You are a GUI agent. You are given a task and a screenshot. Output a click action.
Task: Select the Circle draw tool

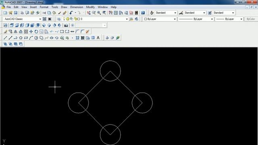36,38
